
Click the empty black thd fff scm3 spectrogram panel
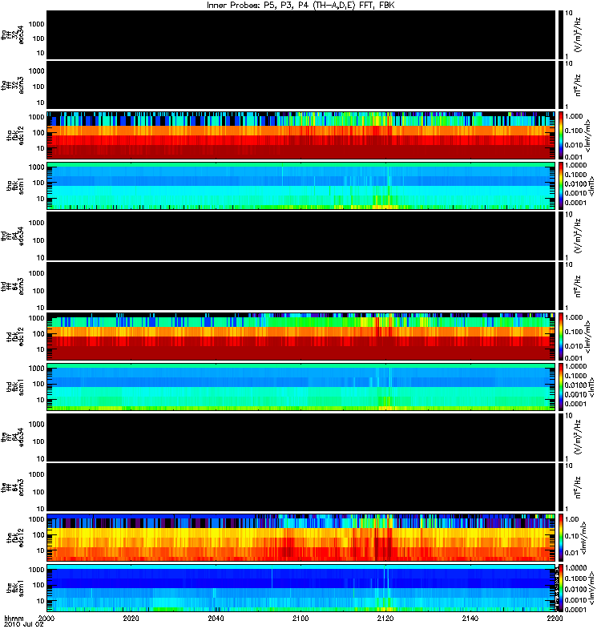pyautogui.click(x=301, y=286)
